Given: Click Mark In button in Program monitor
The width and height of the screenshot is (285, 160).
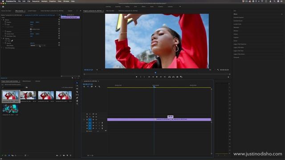Looking at the screenshot, I should coord(141,77).
